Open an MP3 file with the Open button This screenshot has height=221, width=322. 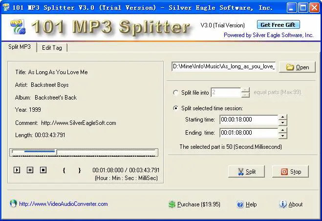pos(297,67)
